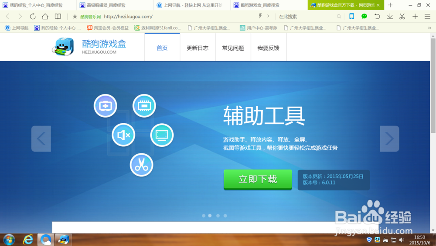Open 淘宝会员-会员权益 bookmark
This screenshot has width=436, height=246.
click(x=108, y=28)
